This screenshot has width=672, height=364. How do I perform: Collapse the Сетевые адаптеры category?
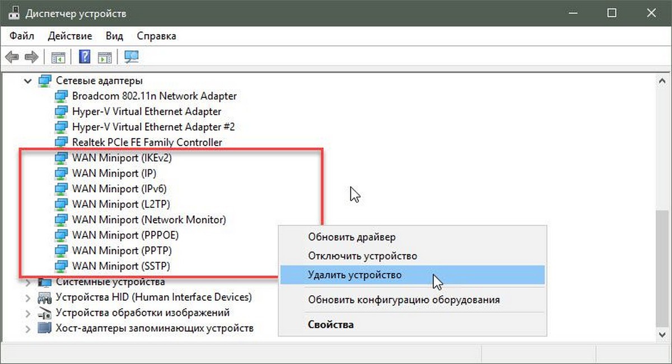(x=28, y=81)
